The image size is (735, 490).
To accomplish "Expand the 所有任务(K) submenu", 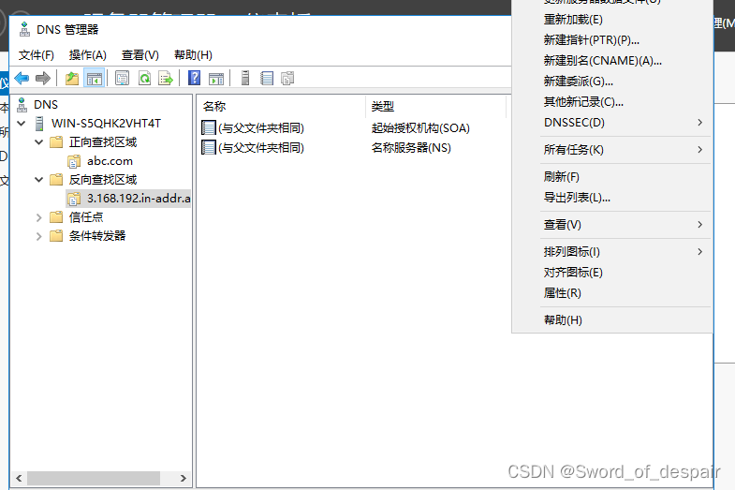I will [x=612, y=150].
